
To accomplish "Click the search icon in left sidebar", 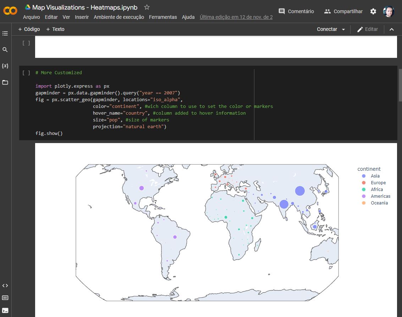I will pyautogui.click(x=5, y=50).
